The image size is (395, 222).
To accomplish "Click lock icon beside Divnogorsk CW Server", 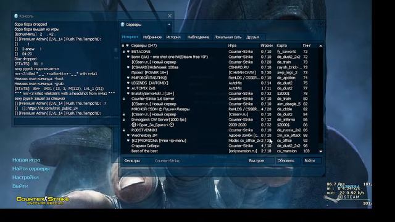I will point(123,120).
